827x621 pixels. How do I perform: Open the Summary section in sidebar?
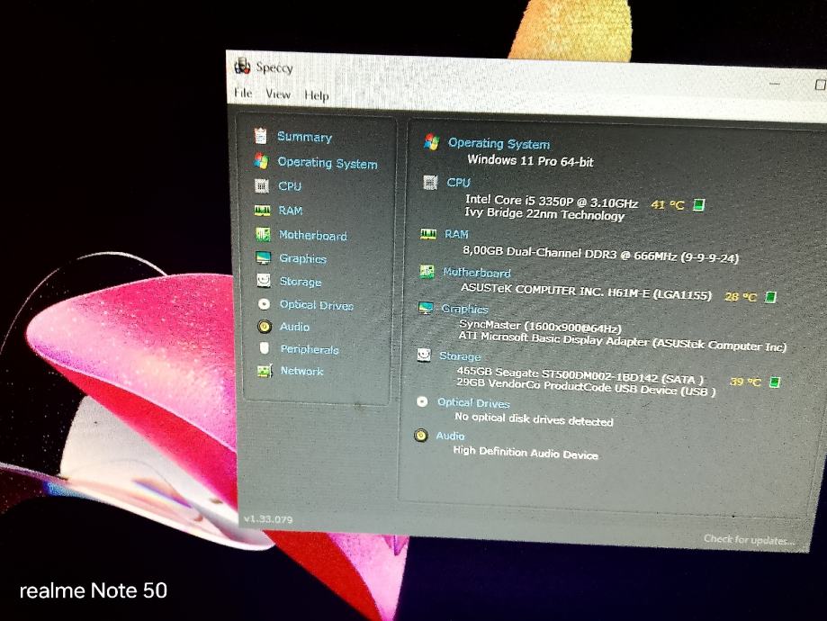coord(304,137)
